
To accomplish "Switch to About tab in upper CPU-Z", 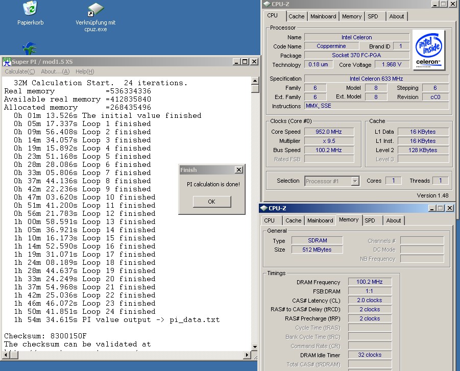I will [397, 16].
